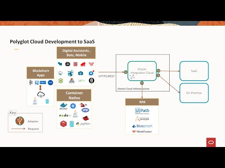Click the adapter key icon
This screenshot has width=225, height=168.
click(x=20, y=121)
